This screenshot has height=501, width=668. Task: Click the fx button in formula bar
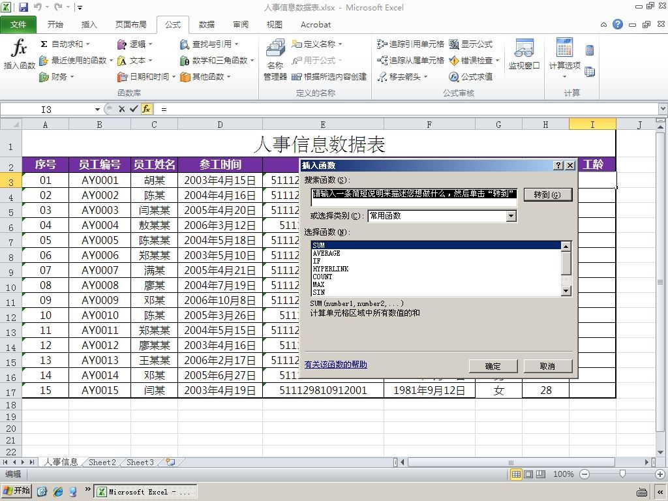146,109
